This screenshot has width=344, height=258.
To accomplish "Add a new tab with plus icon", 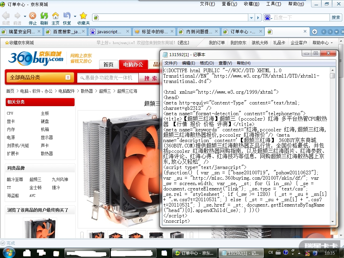I will 314,32.
